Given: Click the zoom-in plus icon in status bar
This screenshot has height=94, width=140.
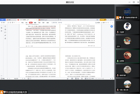Looking at the screenshot, I should pos(110,79).
